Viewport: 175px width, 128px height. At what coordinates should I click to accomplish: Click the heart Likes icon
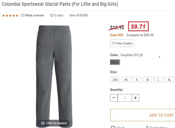(52, 15)
